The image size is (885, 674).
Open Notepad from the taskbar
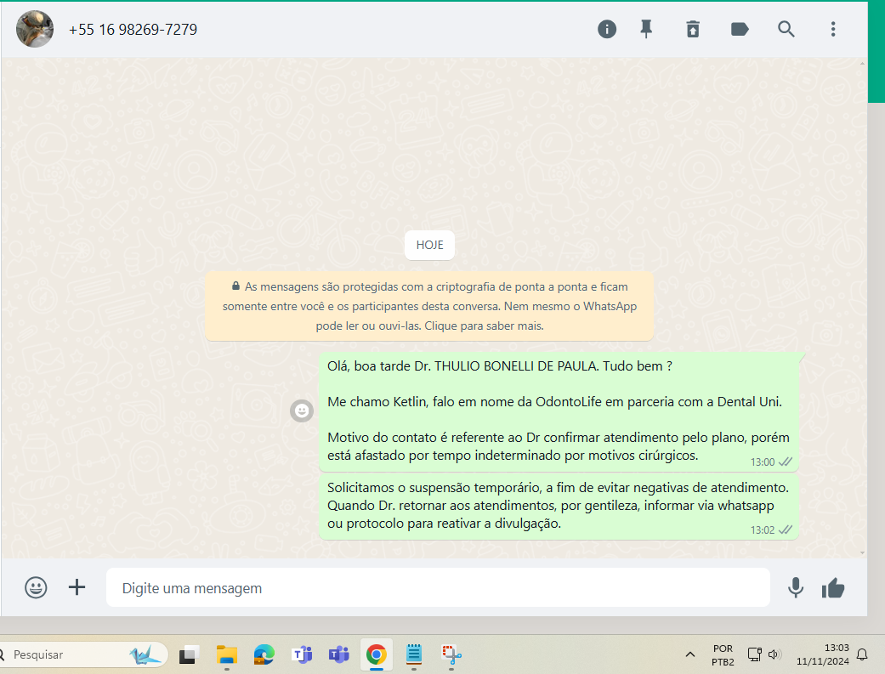tap(414, 654)
